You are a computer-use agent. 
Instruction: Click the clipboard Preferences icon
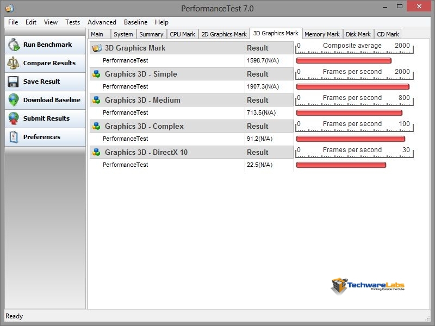point(13,137)
